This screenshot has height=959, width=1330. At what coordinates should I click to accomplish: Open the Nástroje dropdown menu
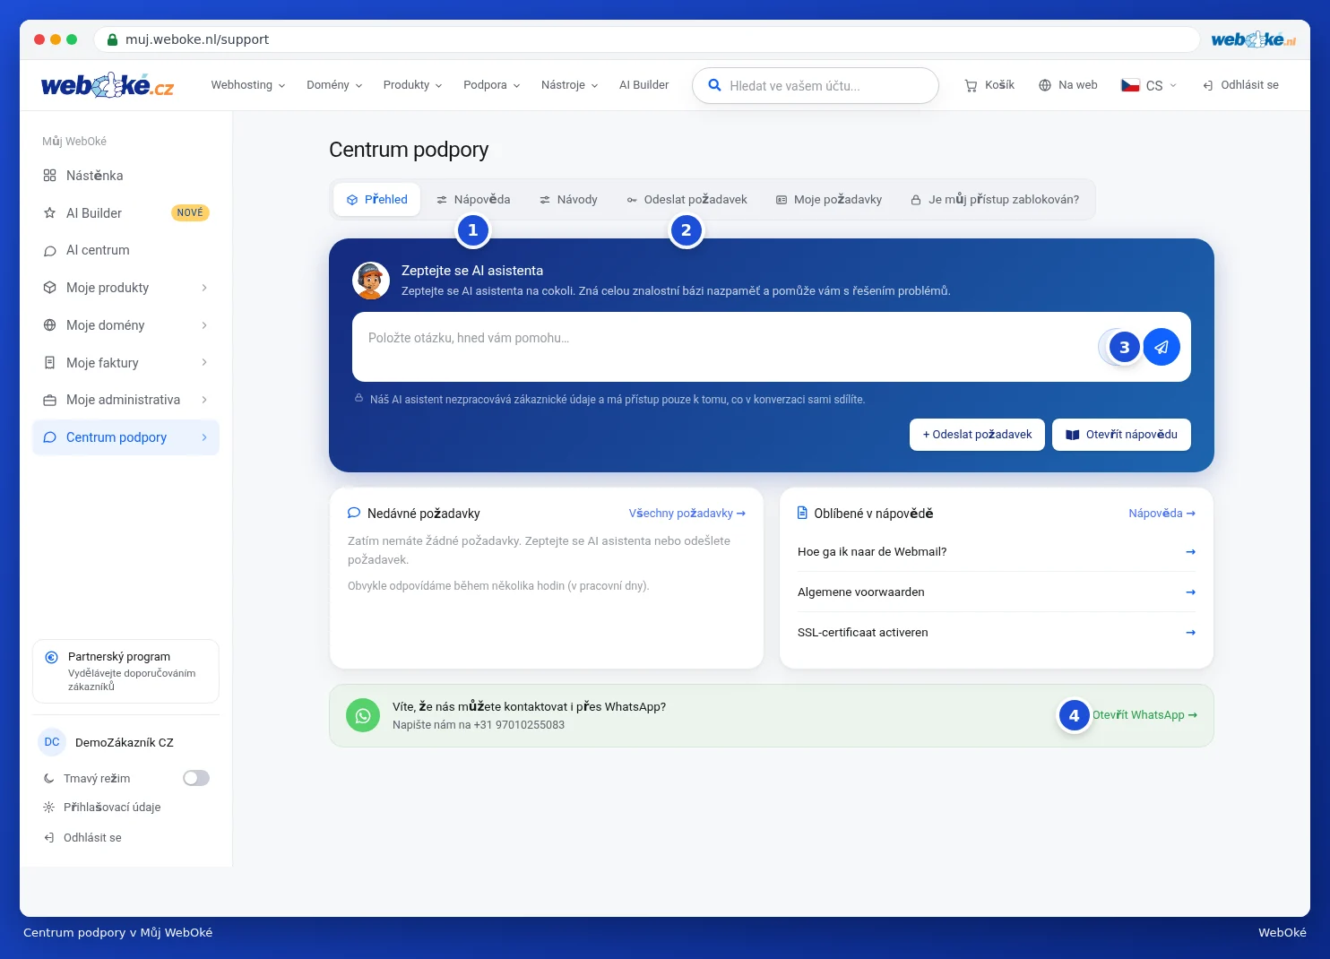click(x=569, y=85)
